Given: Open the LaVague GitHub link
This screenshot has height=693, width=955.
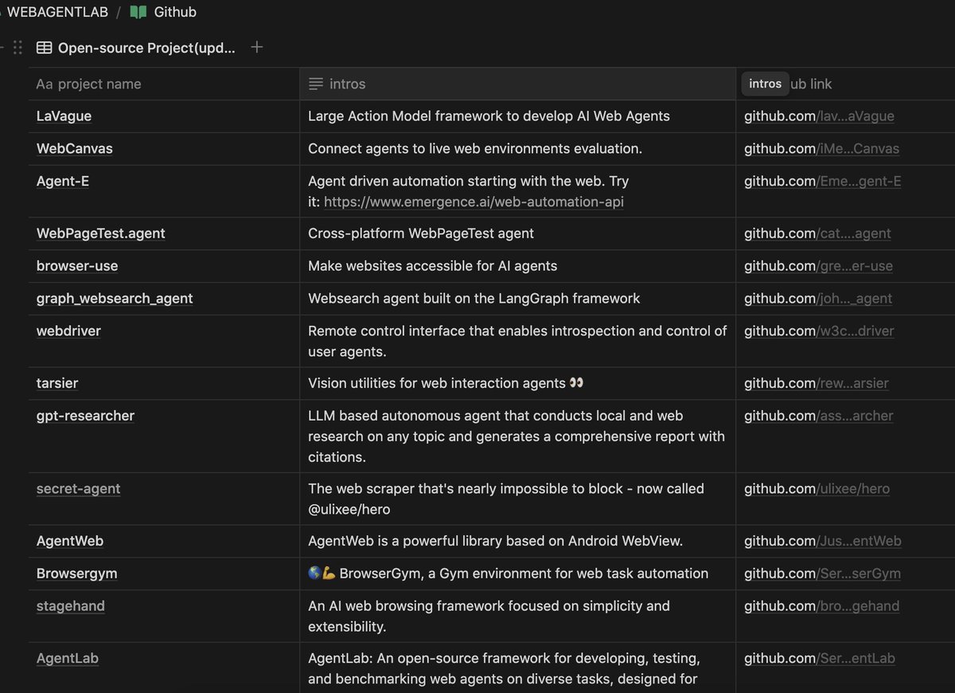Looking at the screenshot, I should [819, 116].
